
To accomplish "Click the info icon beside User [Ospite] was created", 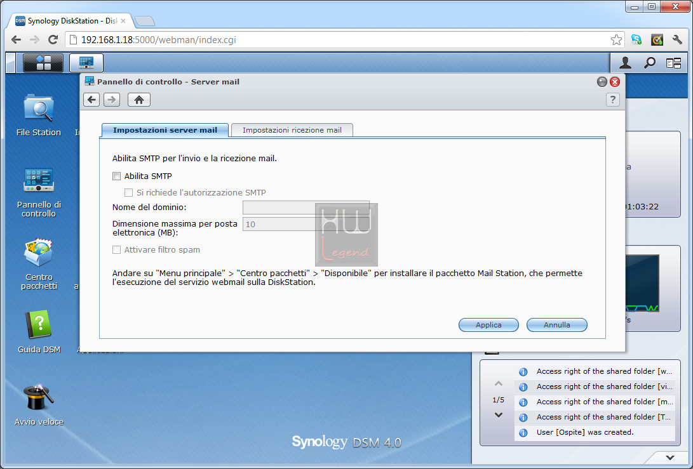I will coord(523,433).
